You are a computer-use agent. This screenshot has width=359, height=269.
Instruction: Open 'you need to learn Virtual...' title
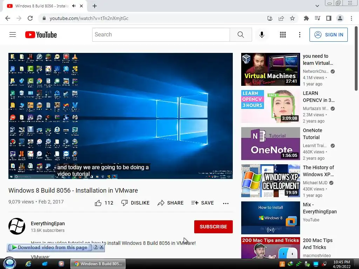(x=318, y=60)
